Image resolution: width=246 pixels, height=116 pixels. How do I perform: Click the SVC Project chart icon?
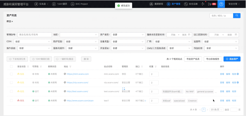[x=72, y=4]
